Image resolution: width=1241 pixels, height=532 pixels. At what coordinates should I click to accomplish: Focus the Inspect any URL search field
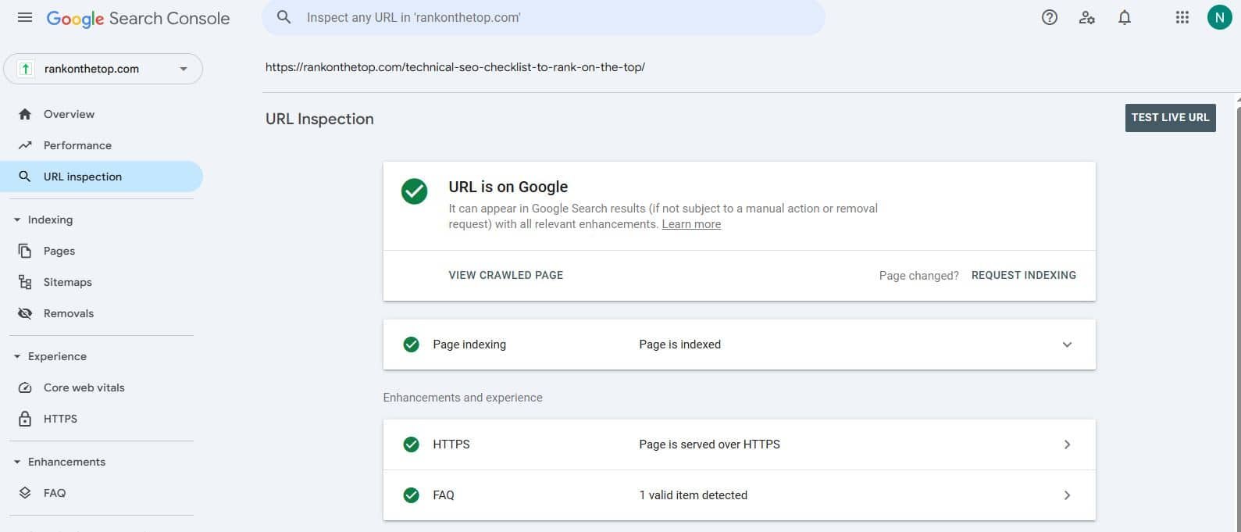[544, 17]
